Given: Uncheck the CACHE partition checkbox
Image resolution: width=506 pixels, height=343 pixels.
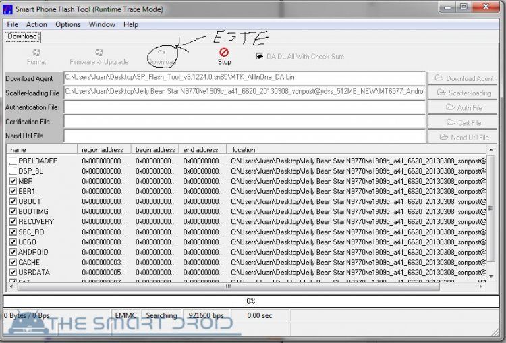Looking at the screenshot, I should click(x=13, y=262).
